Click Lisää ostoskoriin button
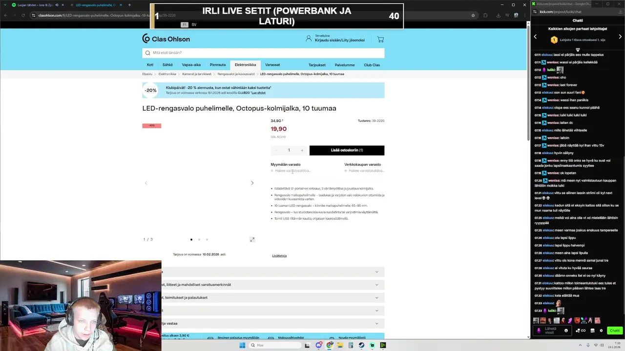Image resolution: width=625 pixels, height=351 pixels. [347, 150]
